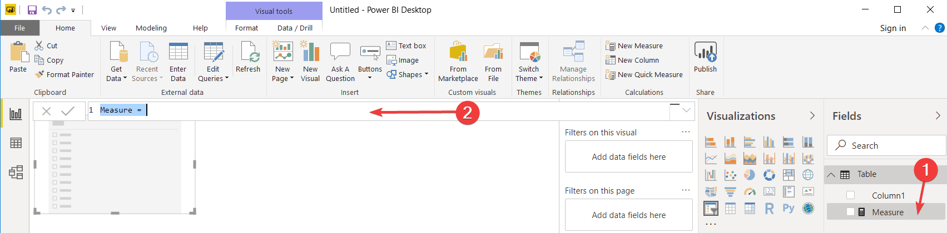947x233 pixels.
Task: Insert an Image
Action: pyautogui.click(x=403, y=60)
